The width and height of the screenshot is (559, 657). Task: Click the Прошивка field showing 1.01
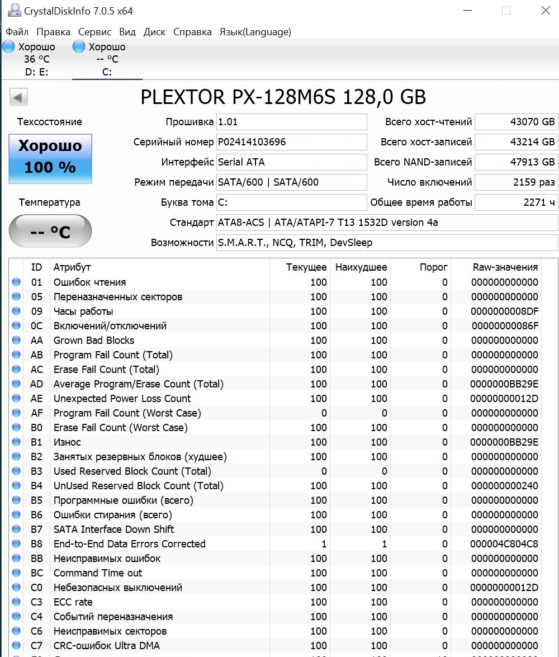292,122
